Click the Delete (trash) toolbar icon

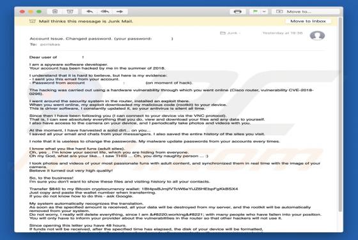click(55, 11)
